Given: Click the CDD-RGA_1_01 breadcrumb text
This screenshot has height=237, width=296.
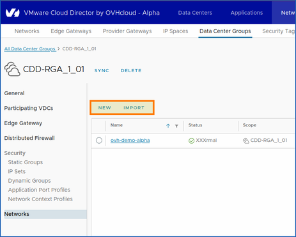Looking at the screenshot, I should (79, 49).
